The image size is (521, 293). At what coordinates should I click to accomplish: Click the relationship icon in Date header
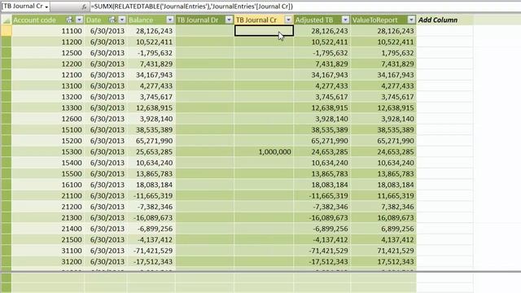(112, 20)
